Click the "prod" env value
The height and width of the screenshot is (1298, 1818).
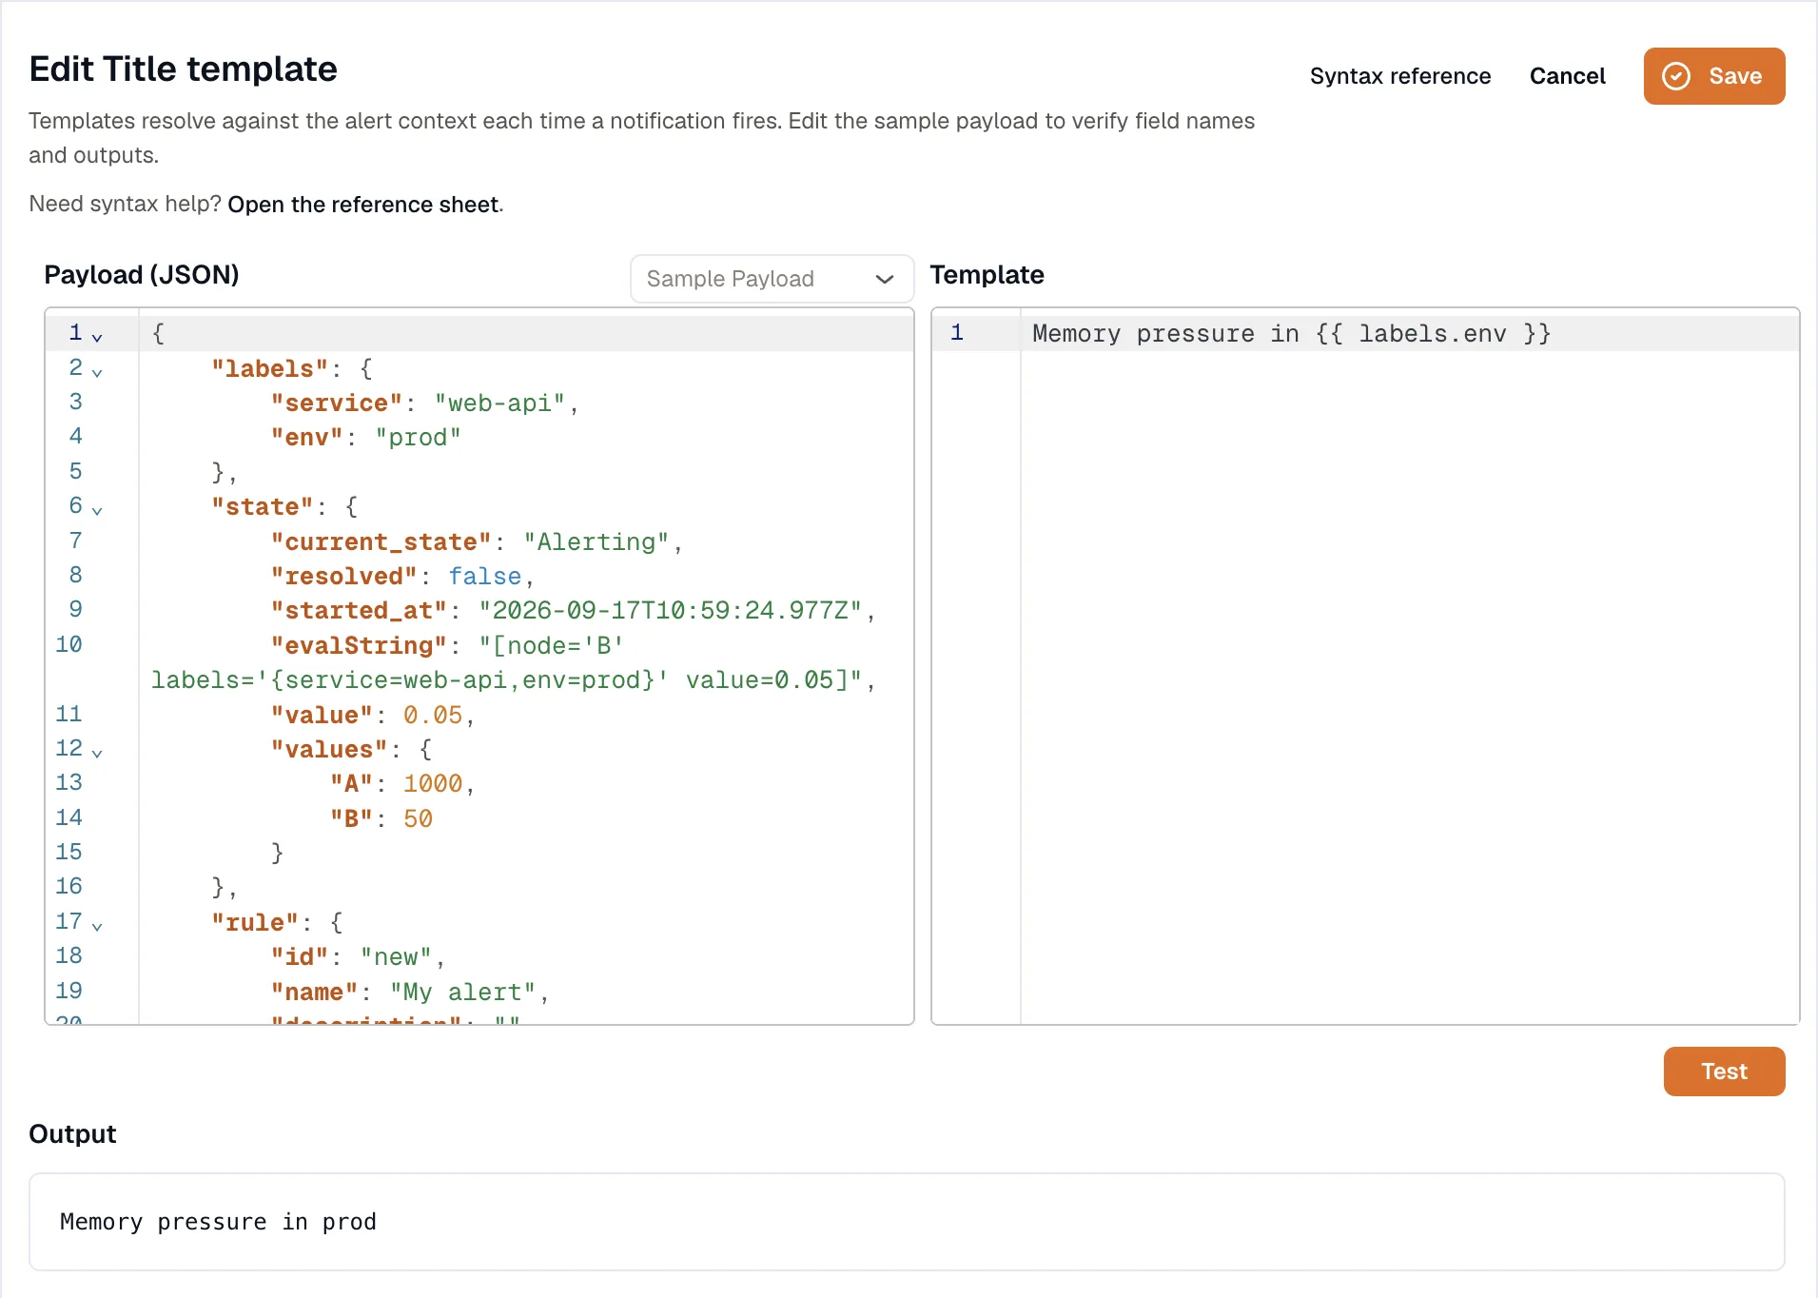coord(418,438)
